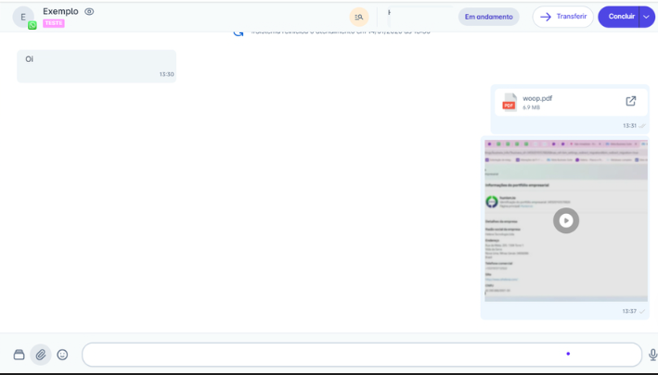658x375 pixels.
Task: Open the emoji picker
Action: click(62, 355)
